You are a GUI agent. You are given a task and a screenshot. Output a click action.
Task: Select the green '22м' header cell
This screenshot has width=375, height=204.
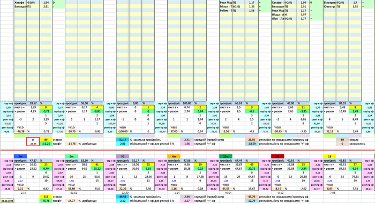pos(226,156)
